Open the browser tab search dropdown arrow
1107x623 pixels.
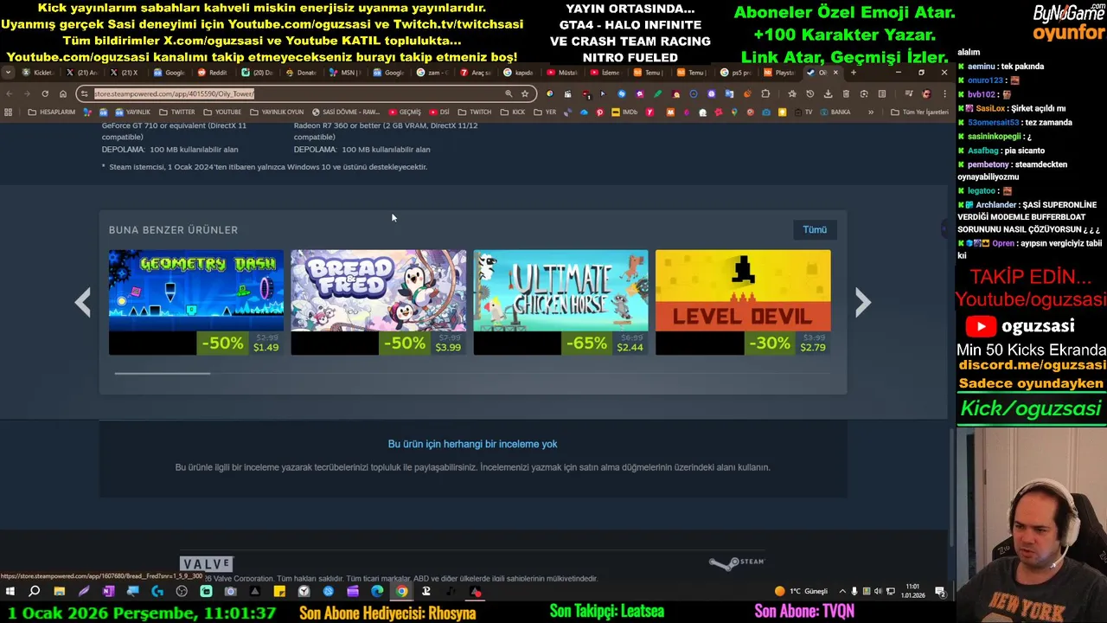(8, 73)
